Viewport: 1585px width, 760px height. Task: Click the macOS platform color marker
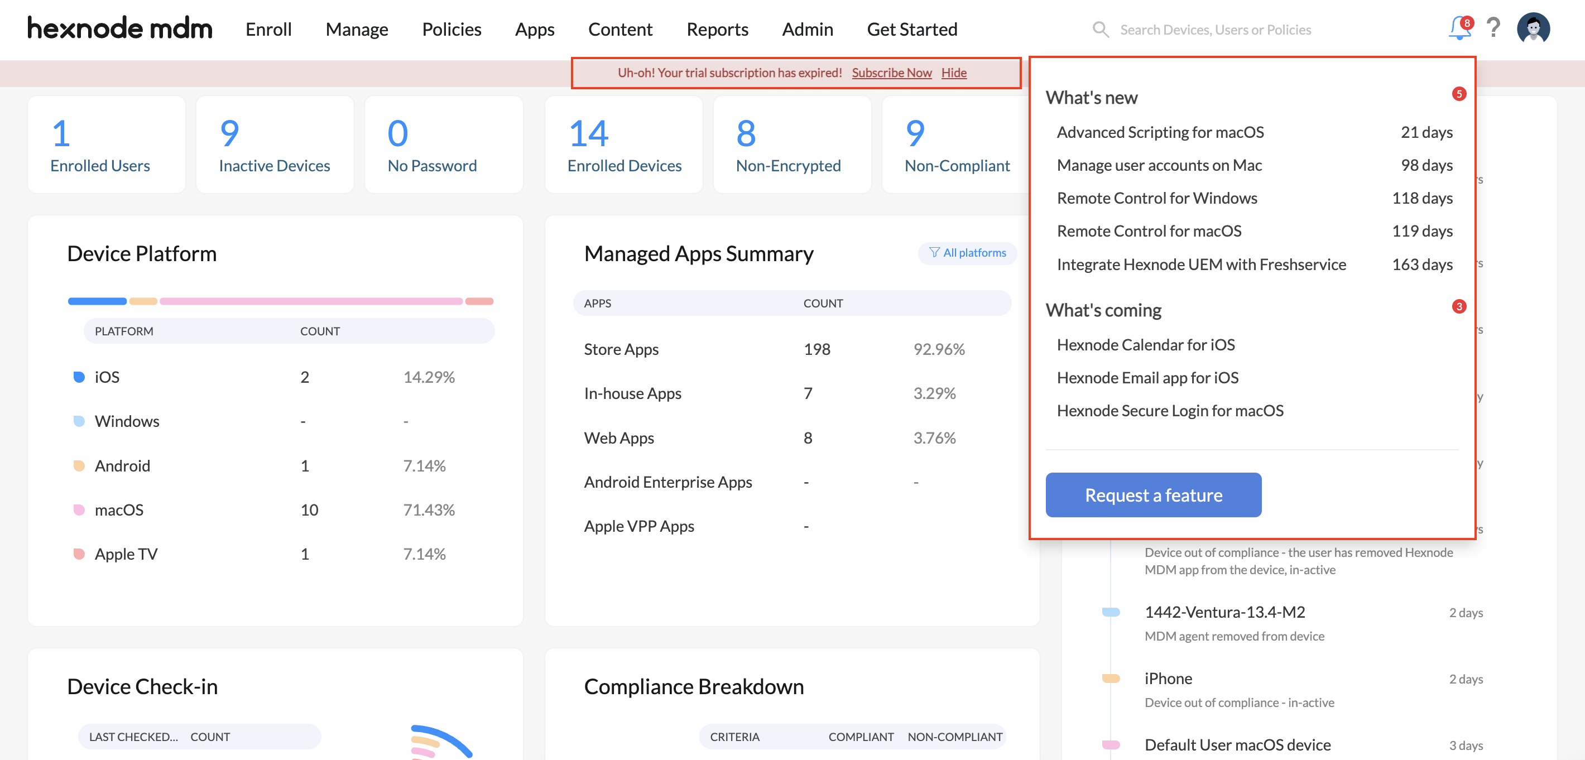79,509
